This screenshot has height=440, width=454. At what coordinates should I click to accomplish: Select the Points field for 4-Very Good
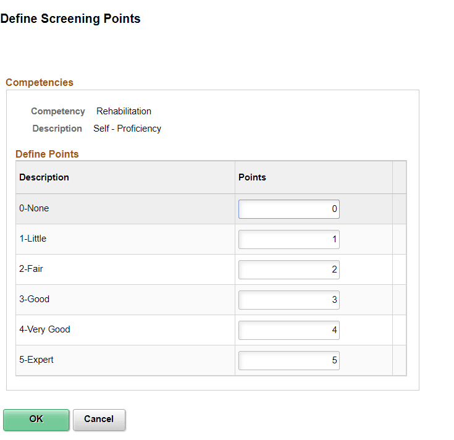pos(288,330)
